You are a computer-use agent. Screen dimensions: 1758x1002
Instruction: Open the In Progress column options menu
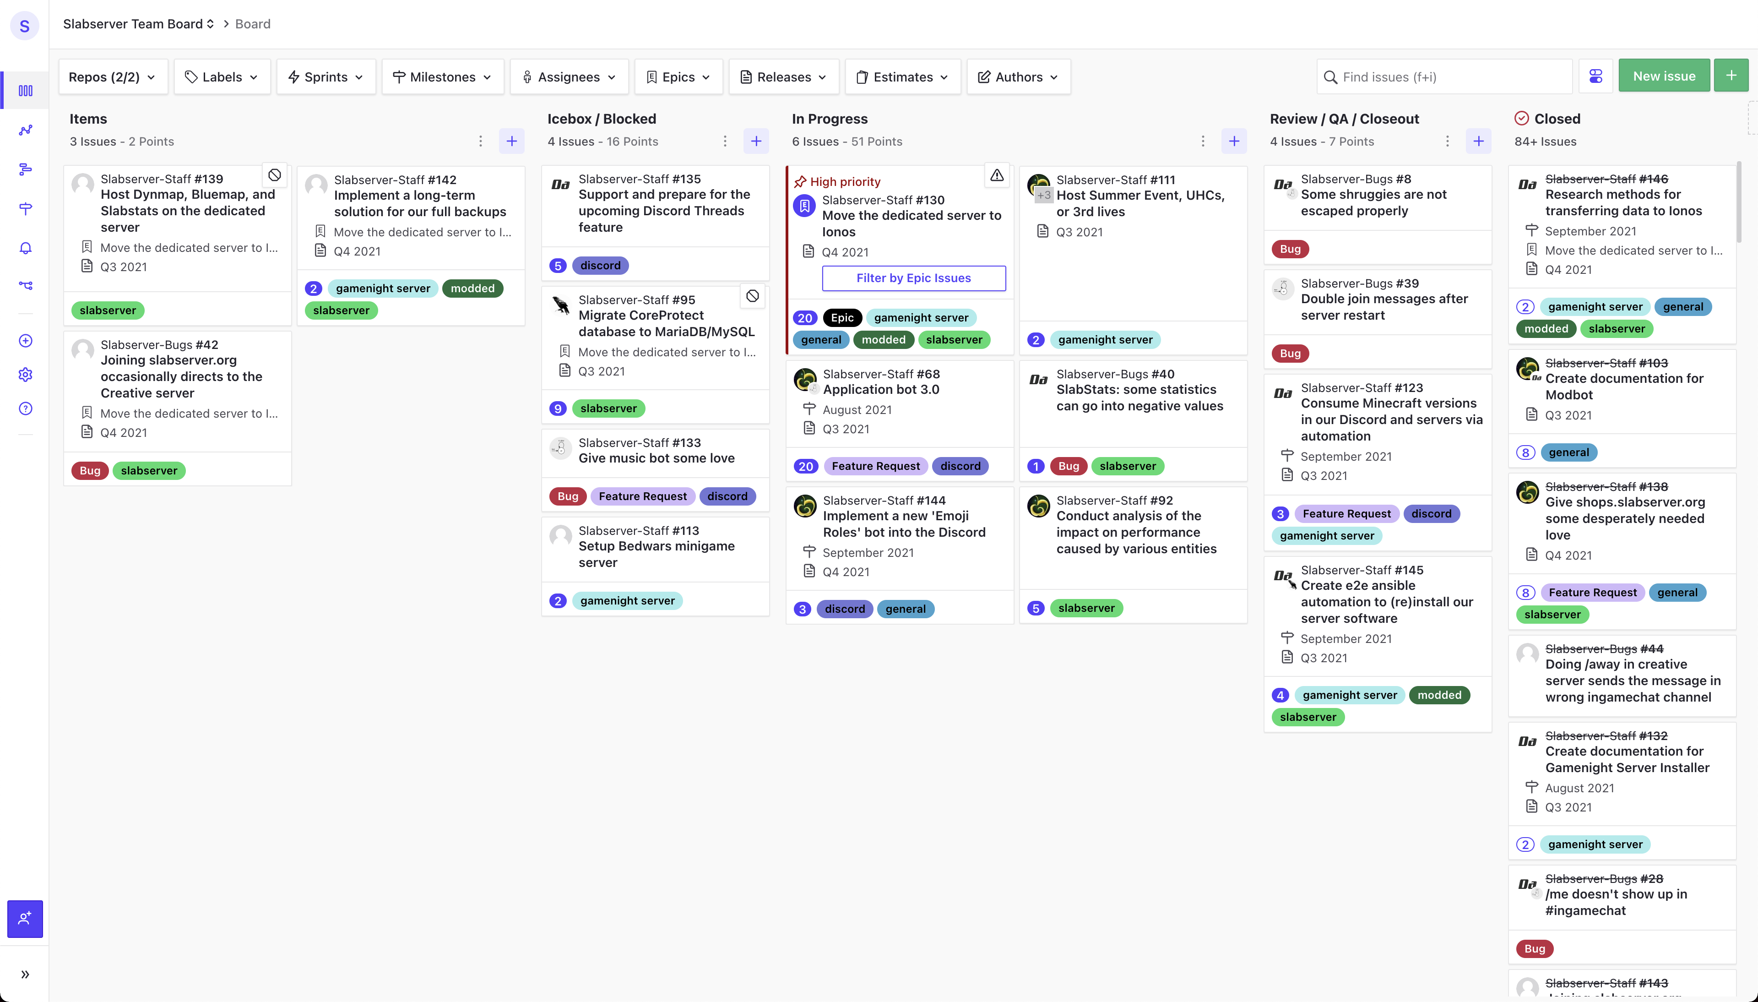tap(1202, 141)
